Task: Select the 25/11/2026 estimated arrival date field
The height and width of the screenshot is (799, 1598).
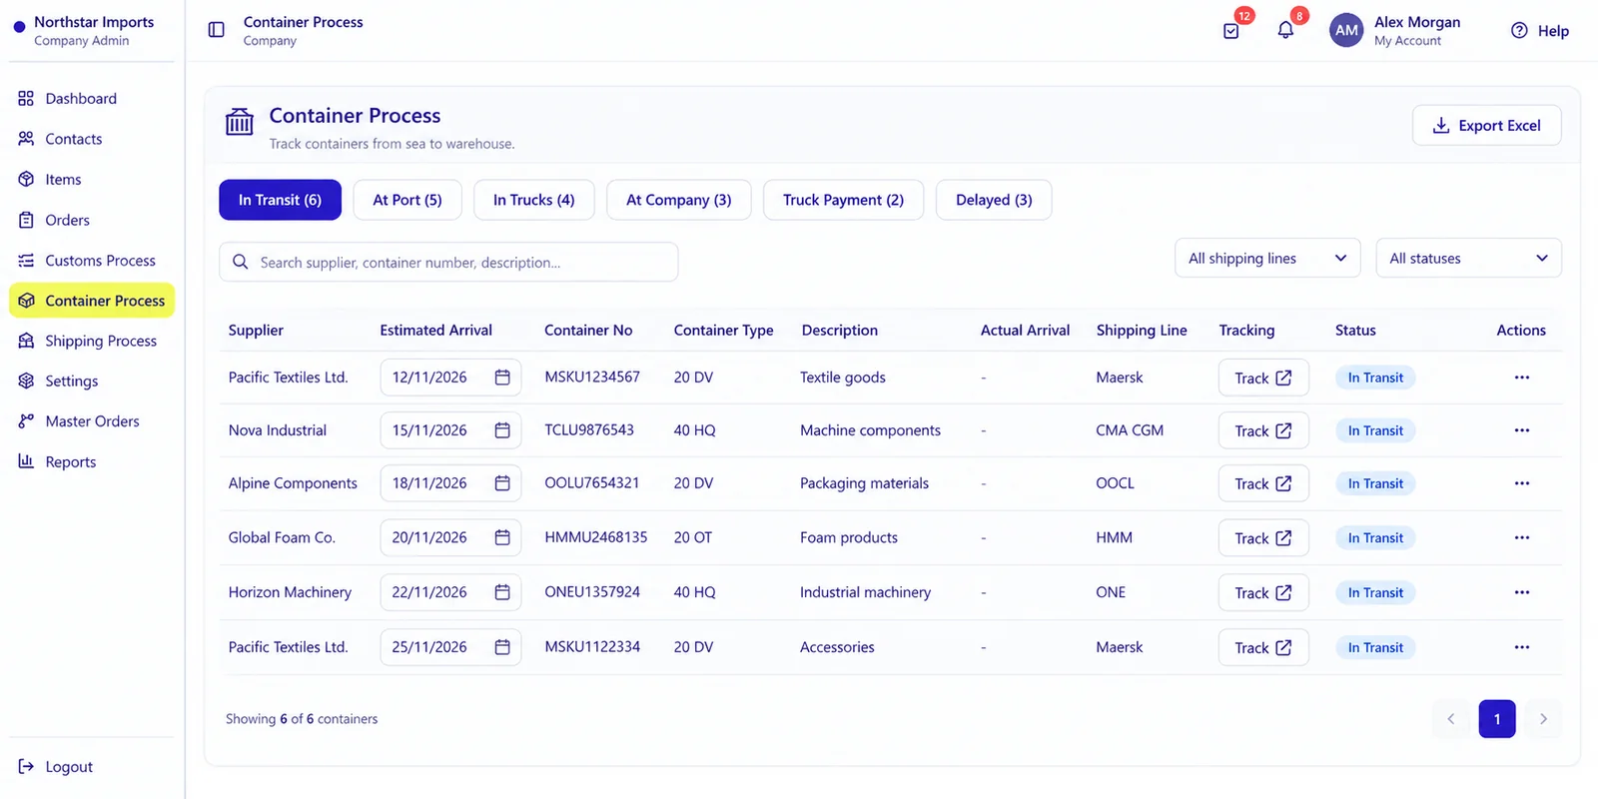Action: [x=450, y=647]
